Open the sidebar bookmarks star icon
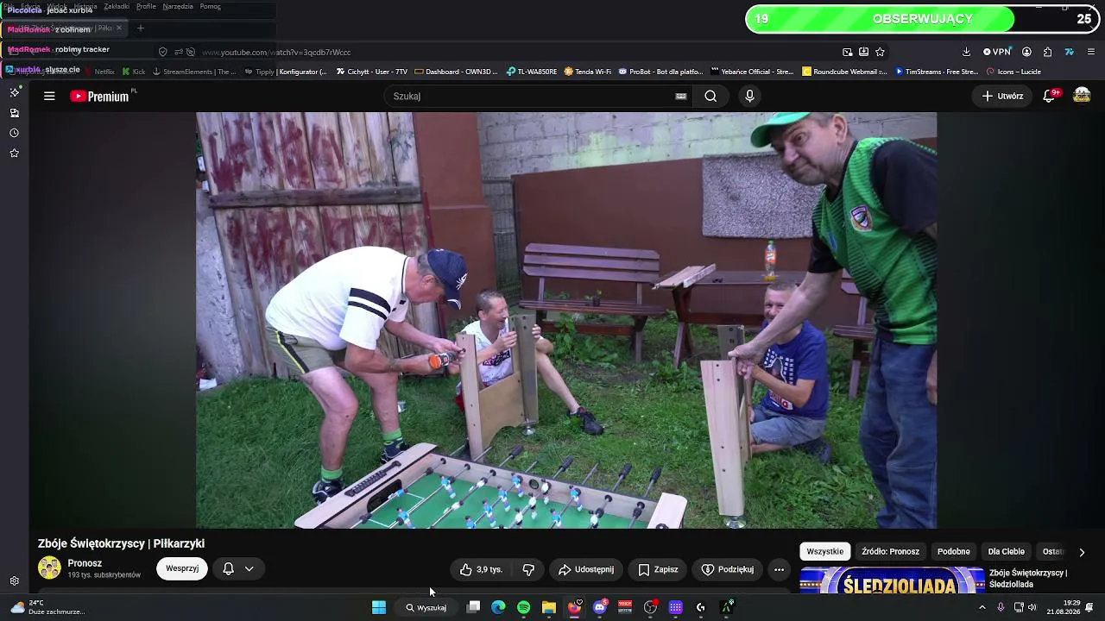This screenshot has width=1105, height=621. (x=14, y=153)
